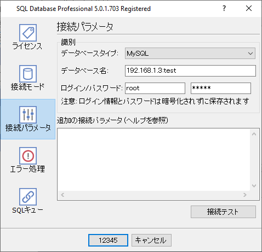Select the SQLキュー chain link icon

tap(28, 197)
